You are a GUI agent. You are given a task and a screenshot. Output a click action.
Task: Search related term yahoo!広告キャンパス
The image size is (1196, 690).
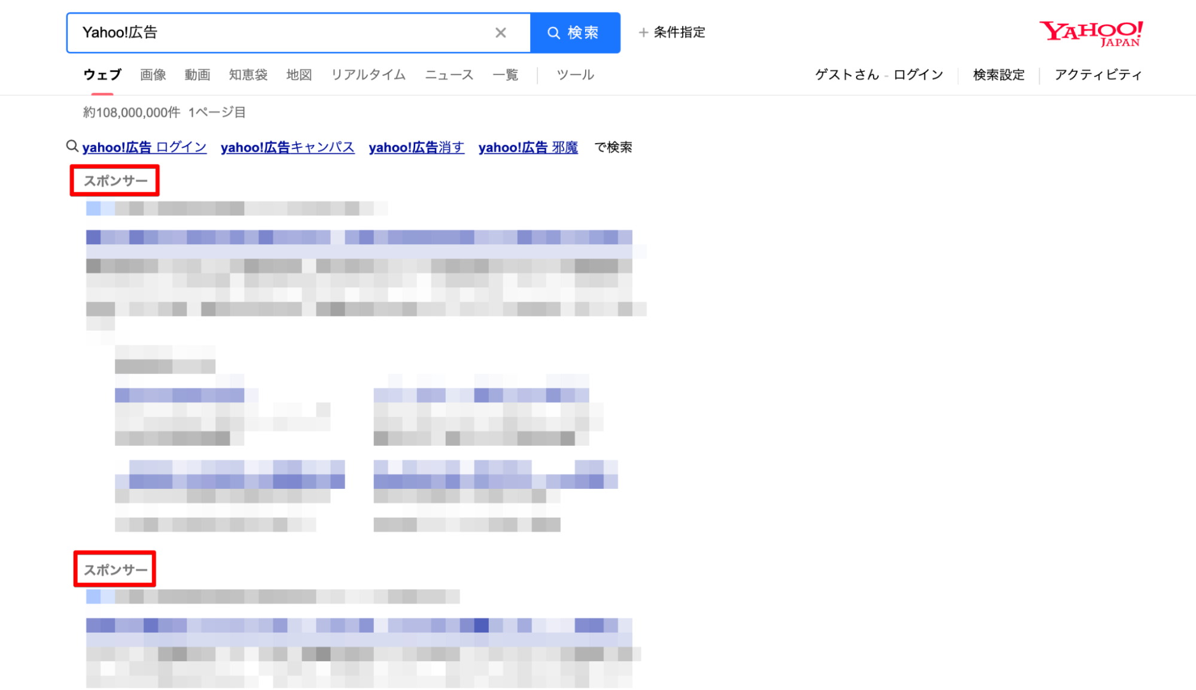[287, 147]
